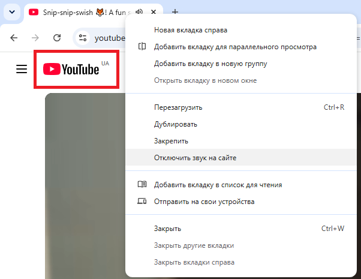Select Перезагрузить menu entry
Viewport: 361px width, 279px height.
tap(241, 107)
